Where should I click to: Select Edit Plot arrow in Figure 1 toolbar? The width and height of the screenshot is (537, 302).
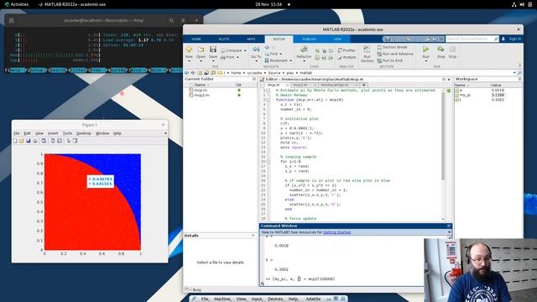(69, 141)
